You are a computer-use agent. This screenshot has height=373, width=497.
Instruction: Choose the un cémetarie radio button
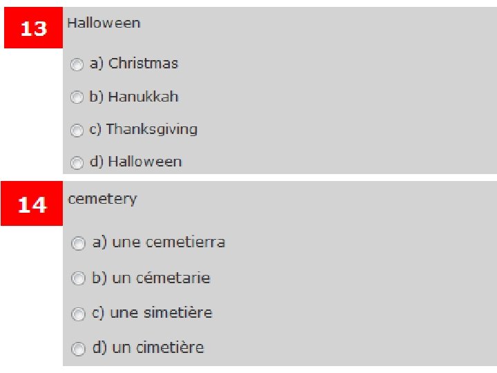click(x=79, y=279)
